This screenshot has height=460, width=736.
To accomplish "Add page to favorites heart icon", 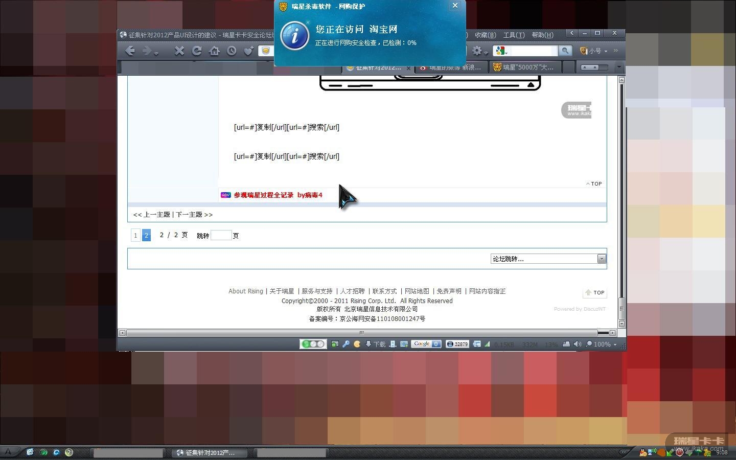I will [248, 51].
